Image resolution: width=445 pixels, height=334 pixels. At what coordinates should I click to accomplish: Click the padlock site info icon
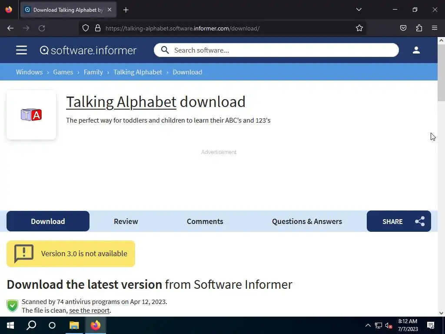click(98, 28)
